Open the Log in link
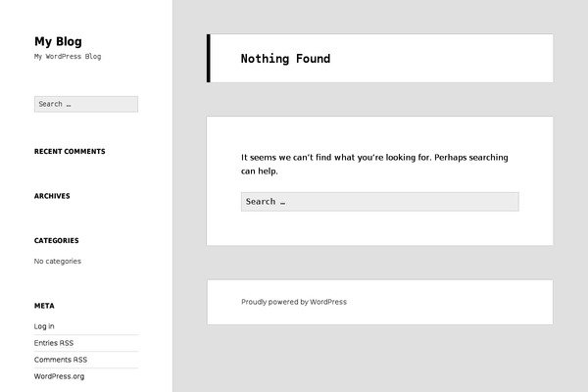588x392 pixels. (x=44, y=326)
